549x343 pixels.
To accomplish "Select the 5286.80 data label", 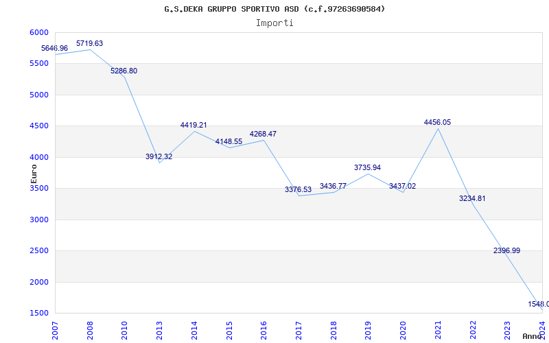I will point(124,71).
